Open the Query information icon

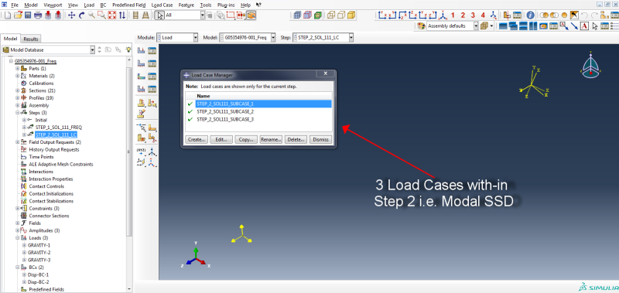click(531, 15)
